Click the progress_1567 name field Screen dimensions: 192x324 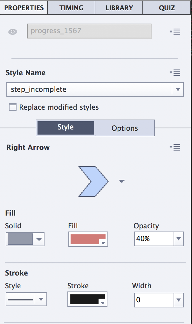click(x=89, y=31)
